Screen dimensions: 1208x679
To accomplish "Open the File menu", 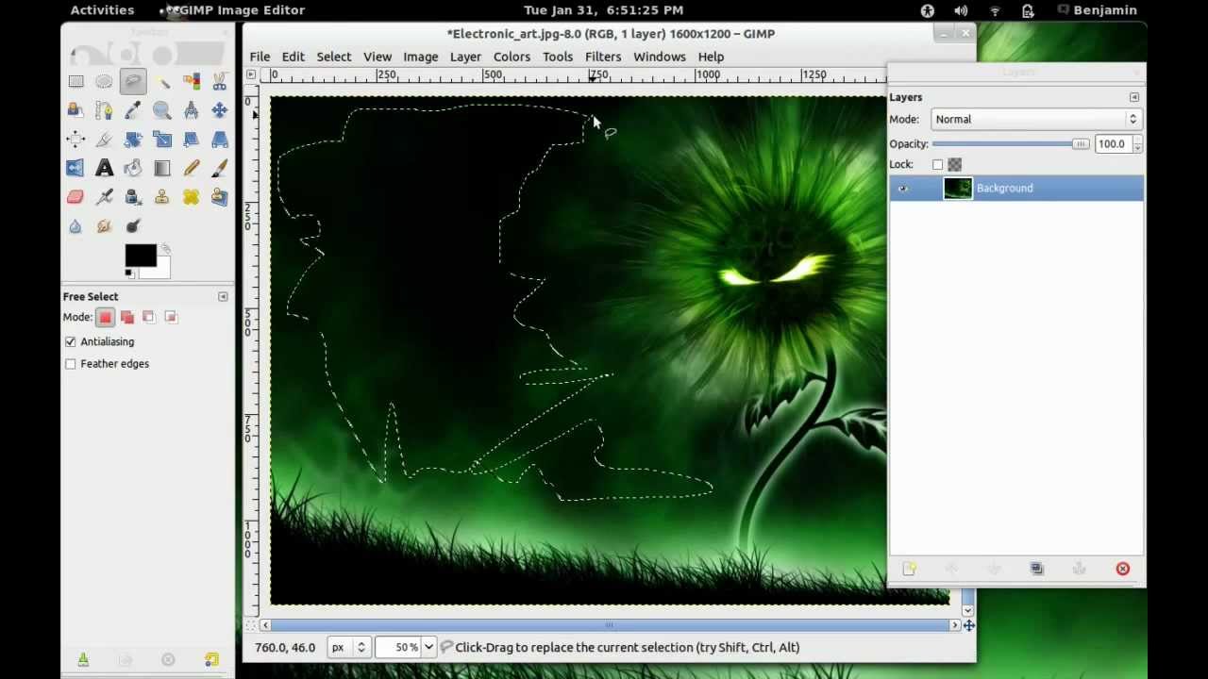I will pyautogui.click(x=260, y=57).
